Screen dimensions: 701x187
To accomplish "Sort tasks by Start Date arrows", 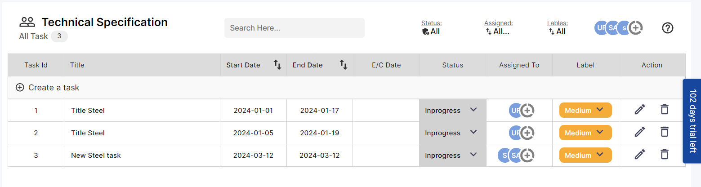I will coord(277,65).
